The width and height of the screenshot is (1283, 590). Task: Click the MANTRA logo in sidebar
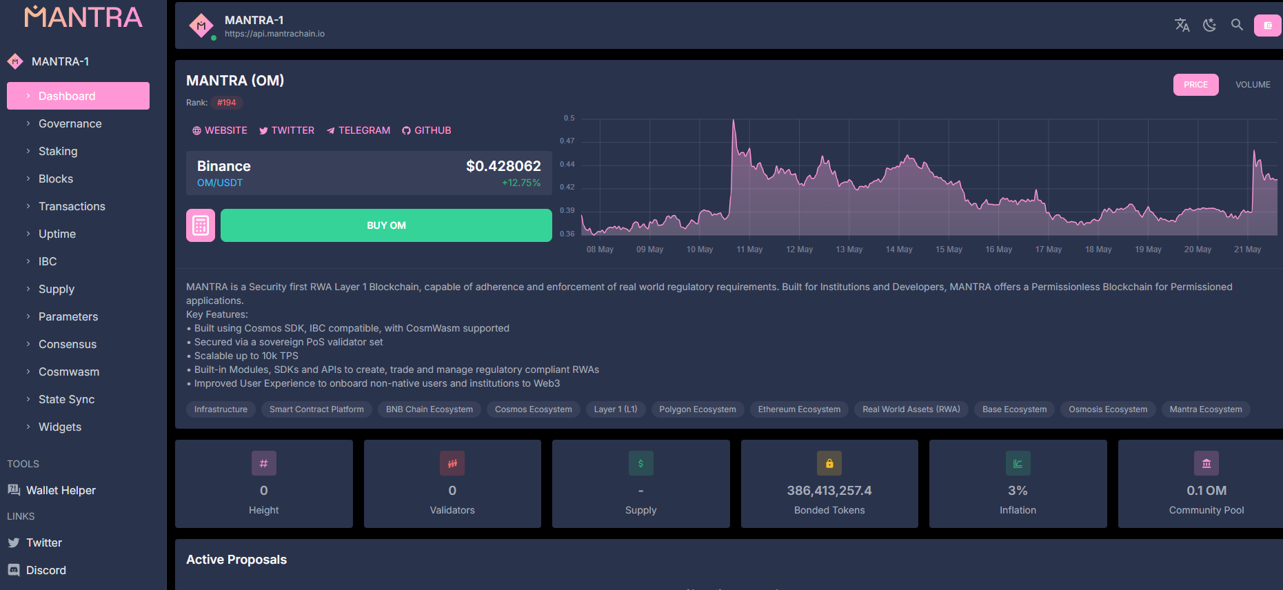pos(83,17)
